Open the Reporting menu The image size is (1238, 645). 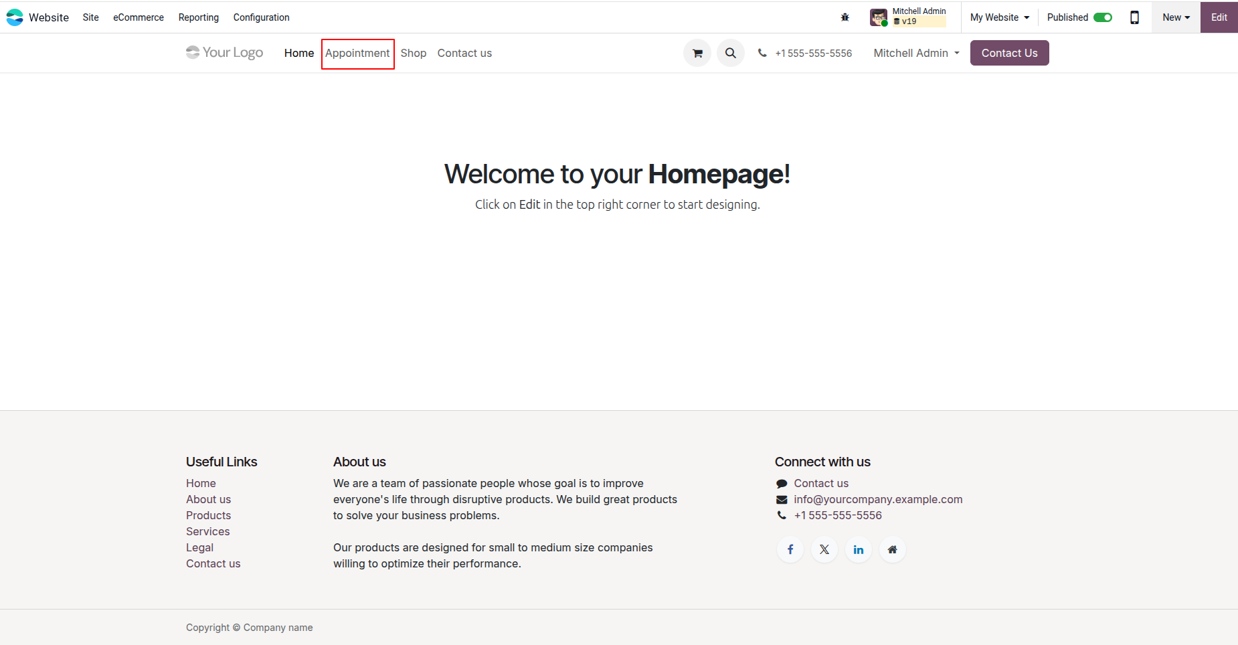[199, 17]
